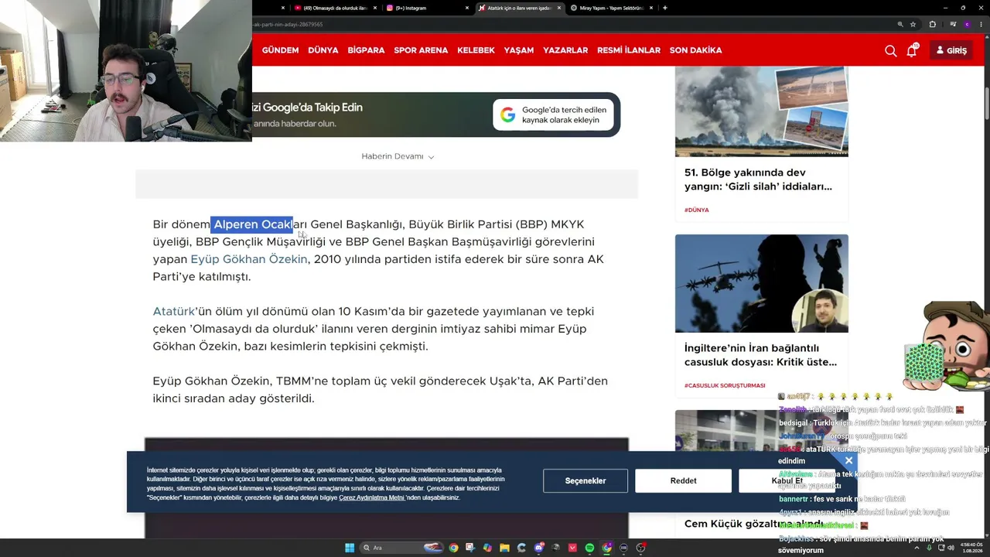The width and height of the screenshot is (990, 557).
Task: Open the DÜNYA menu section
Action: pyautogui.click(x=323, y=50)
